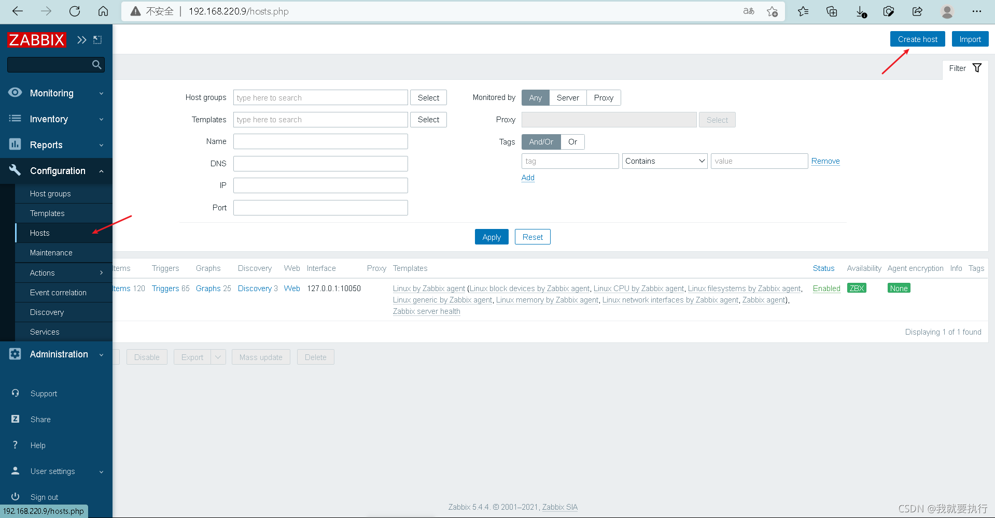Expand the Administration menu
Screen dimensions: 995x518
click(101, 355)
